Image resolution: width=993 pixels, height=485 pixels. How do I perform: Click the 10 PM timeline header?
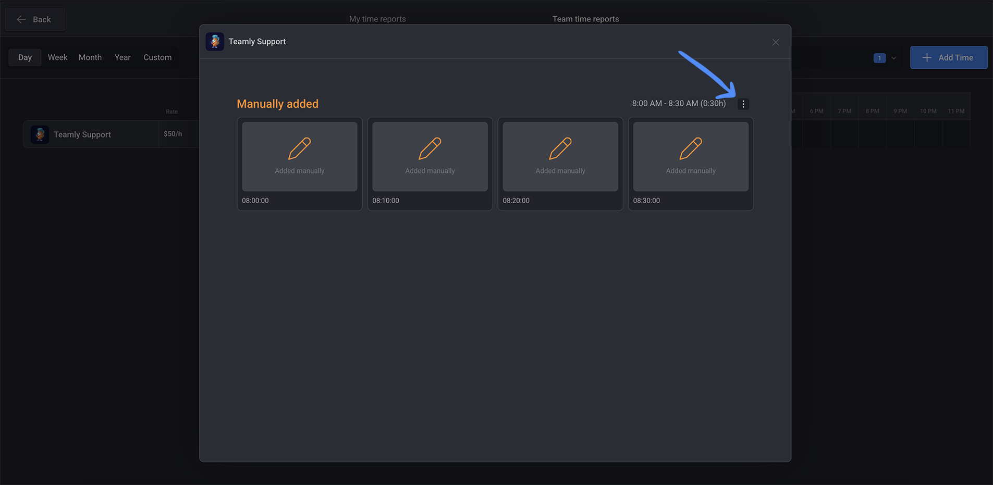click(928, 111)
